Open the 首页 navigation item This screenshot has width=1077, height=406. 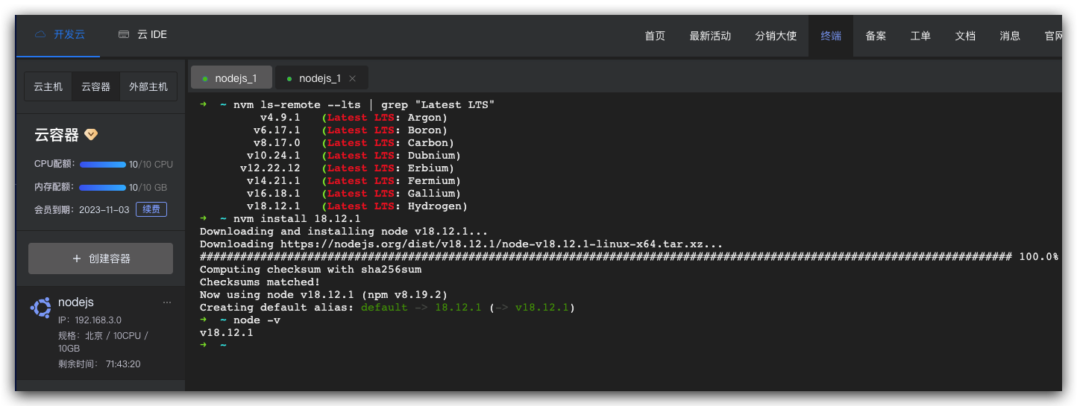pyautogui.click(x=655, y=36)
